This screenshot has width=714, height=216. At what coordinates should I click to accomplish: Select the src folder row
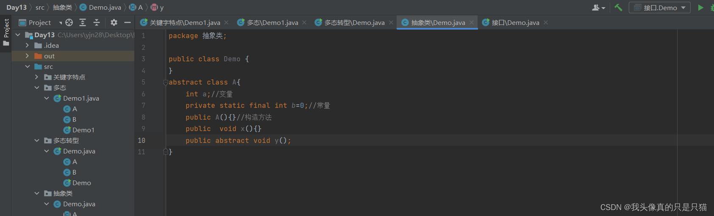click(73, 66)
